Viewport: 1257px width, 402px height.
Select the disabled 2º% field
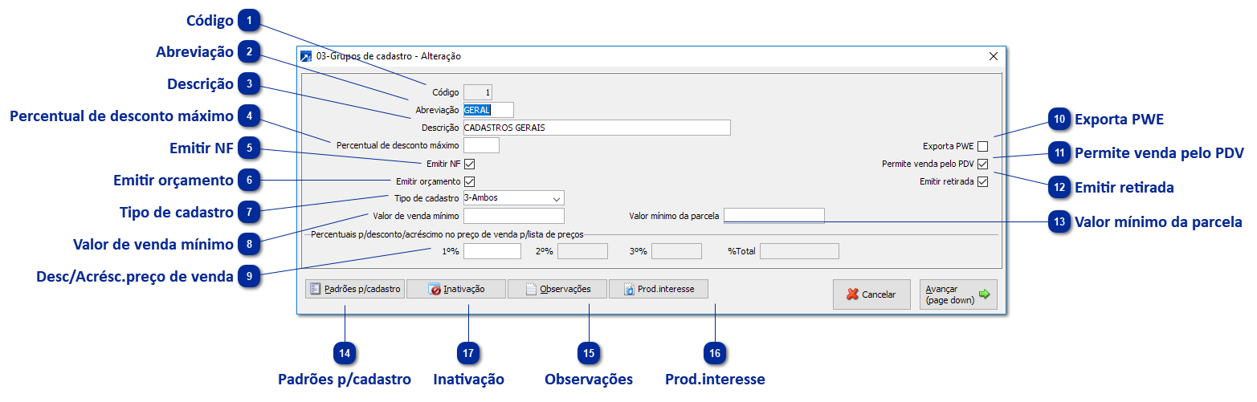(x=582, y=251)
